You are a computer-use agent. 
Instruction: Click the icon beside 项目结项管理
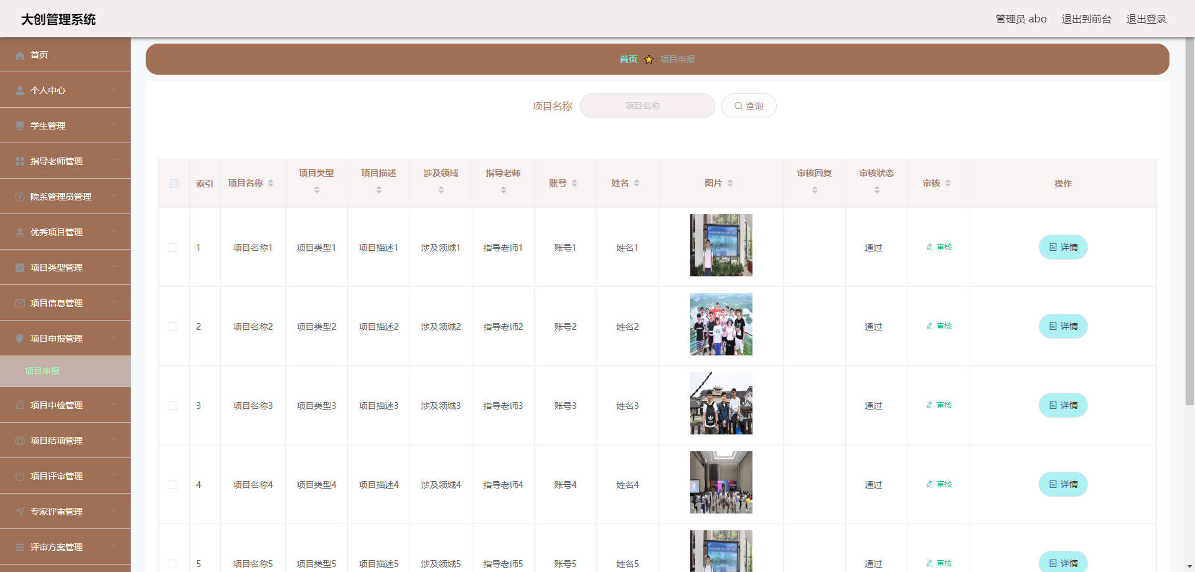(20, 441)
